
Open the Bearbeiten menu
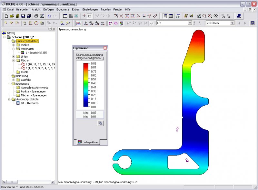pos(23,10)
